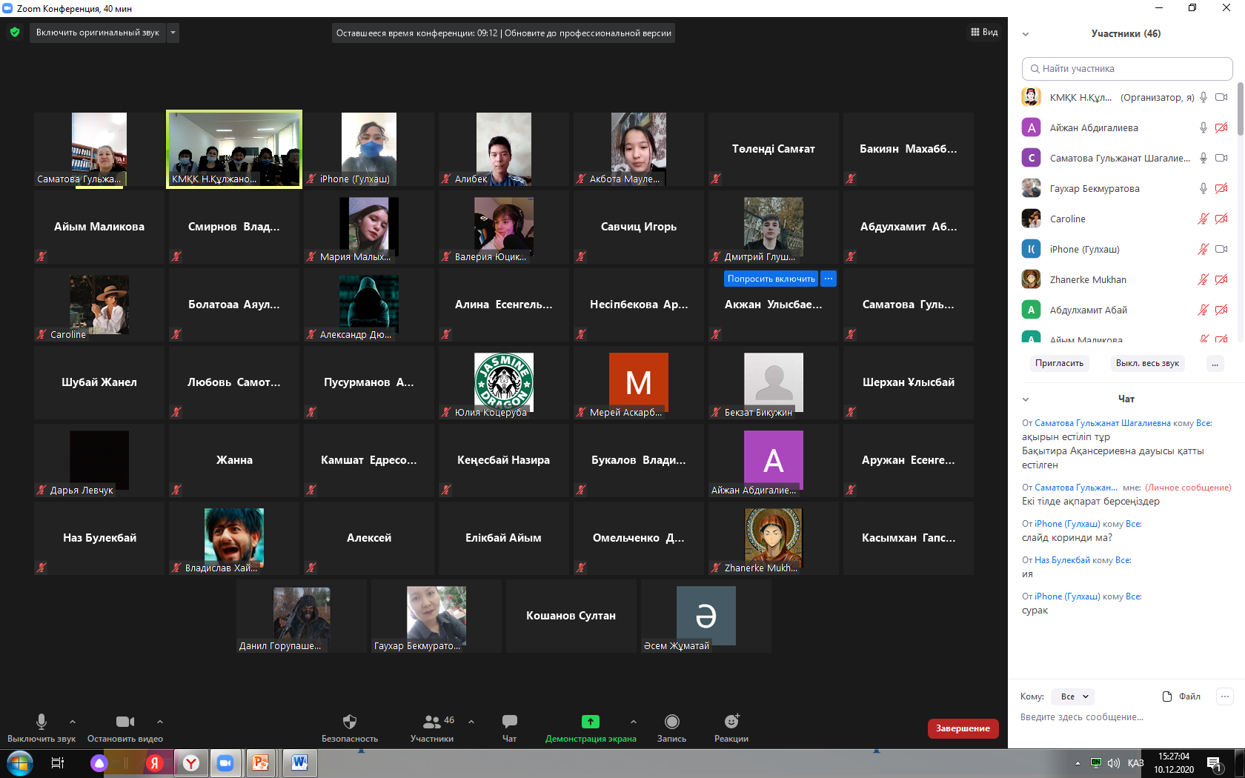1245x778 pixels.
Task: Stop camera with Остановить видео button
Action: pyautogui.click(x=125, y=722)
